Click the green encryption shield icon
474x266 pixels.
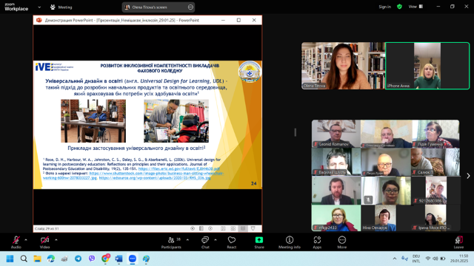point(399,7)
